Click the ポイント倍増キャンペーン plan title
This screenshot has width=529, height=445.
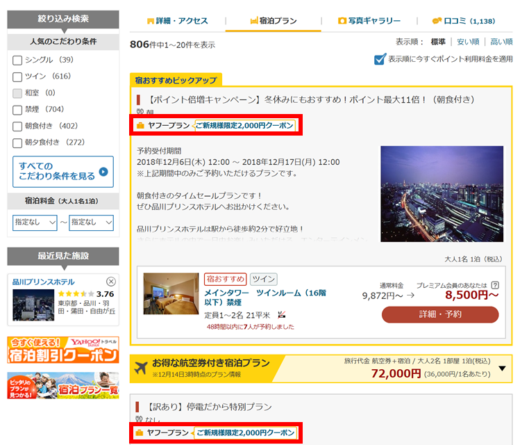(310, 99)
